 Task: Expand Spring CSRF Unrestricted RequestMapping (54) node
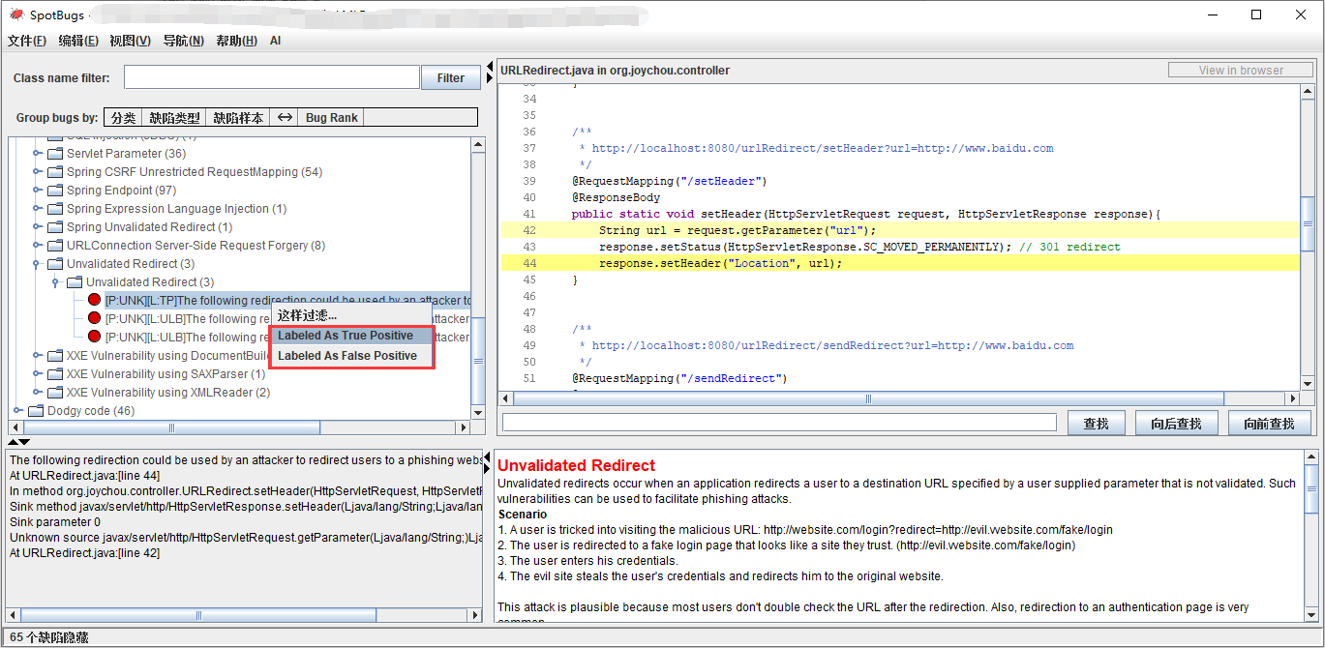point(37,171)
